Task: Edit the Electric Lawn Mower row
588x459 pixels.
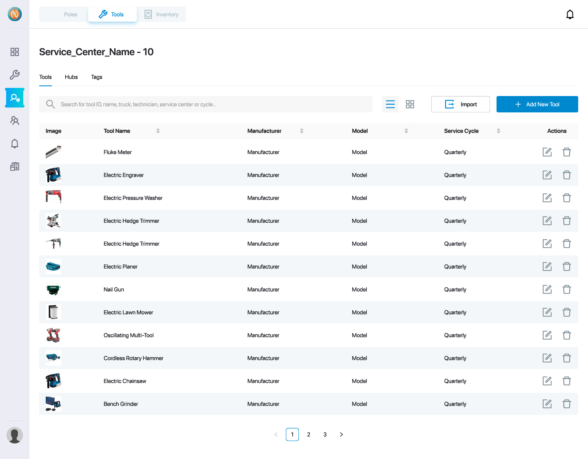Action: pos(547,312)
